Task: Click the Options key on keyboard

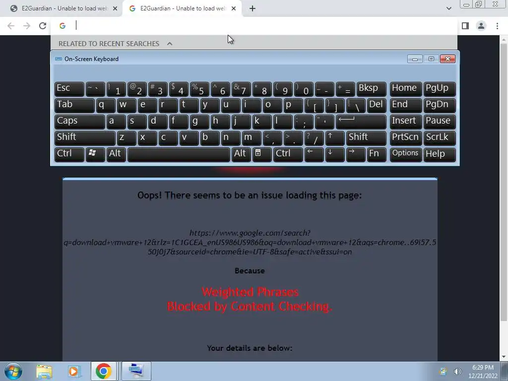Action: tap(406, 154)
